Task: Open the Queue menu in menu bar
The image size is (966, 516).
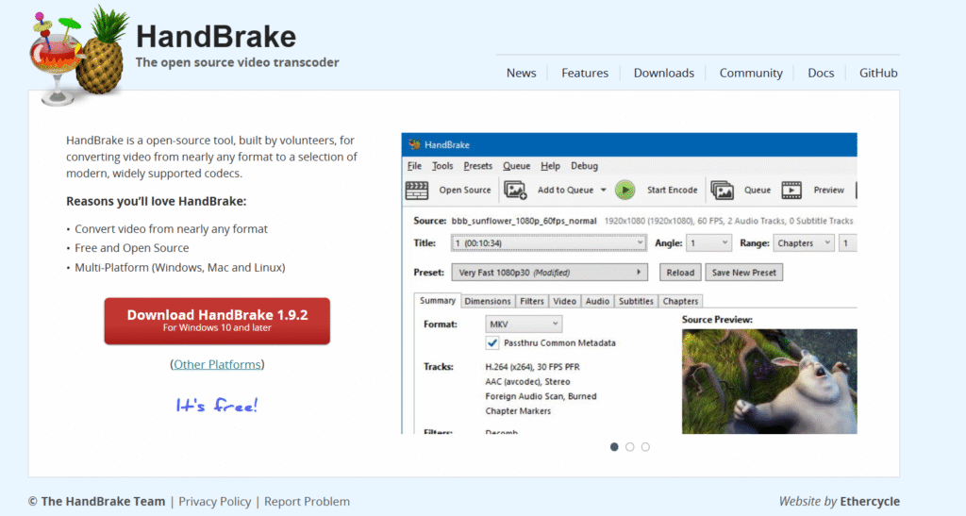Action: click(x=516, y=166)
